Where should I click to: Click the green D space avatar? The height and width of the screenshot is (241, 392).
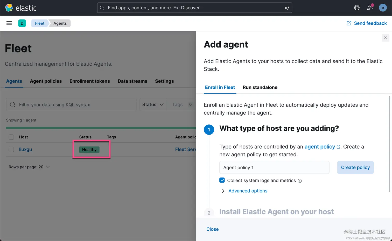(x=22, y=23)
